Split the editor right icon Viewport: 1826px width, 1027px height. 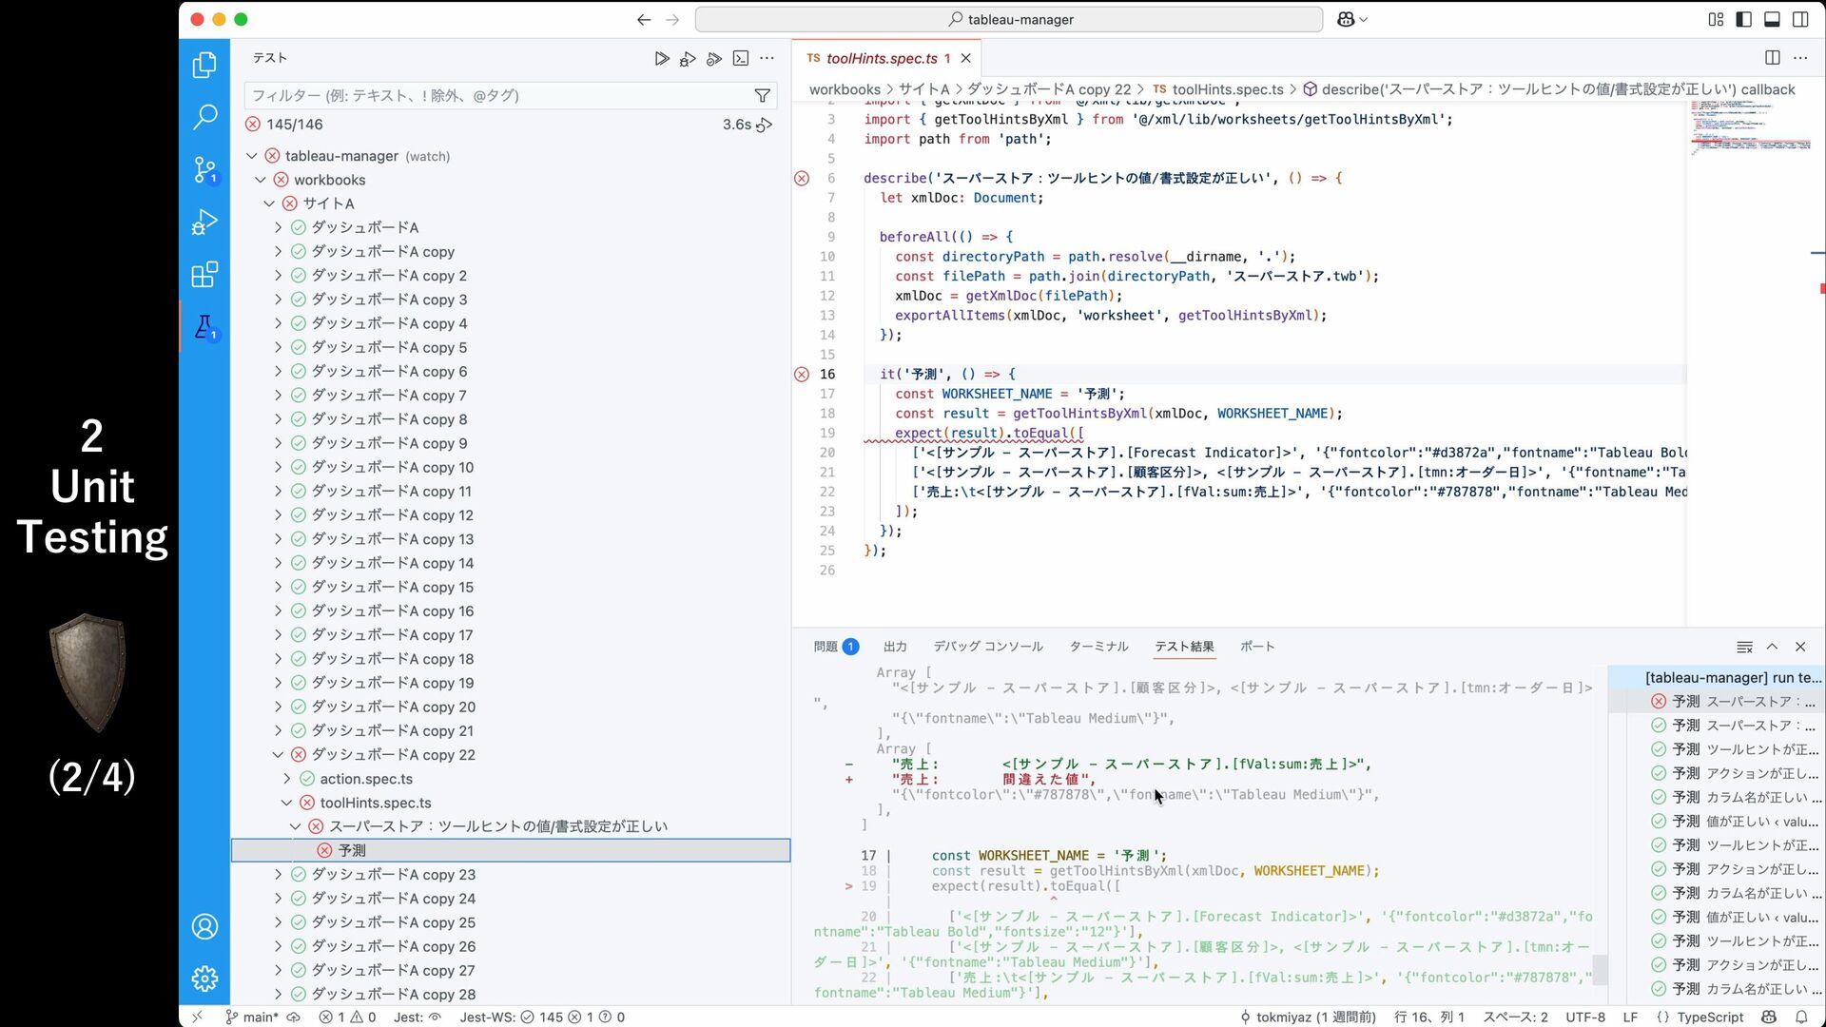pyautogui.click(x=1773, y=58)
